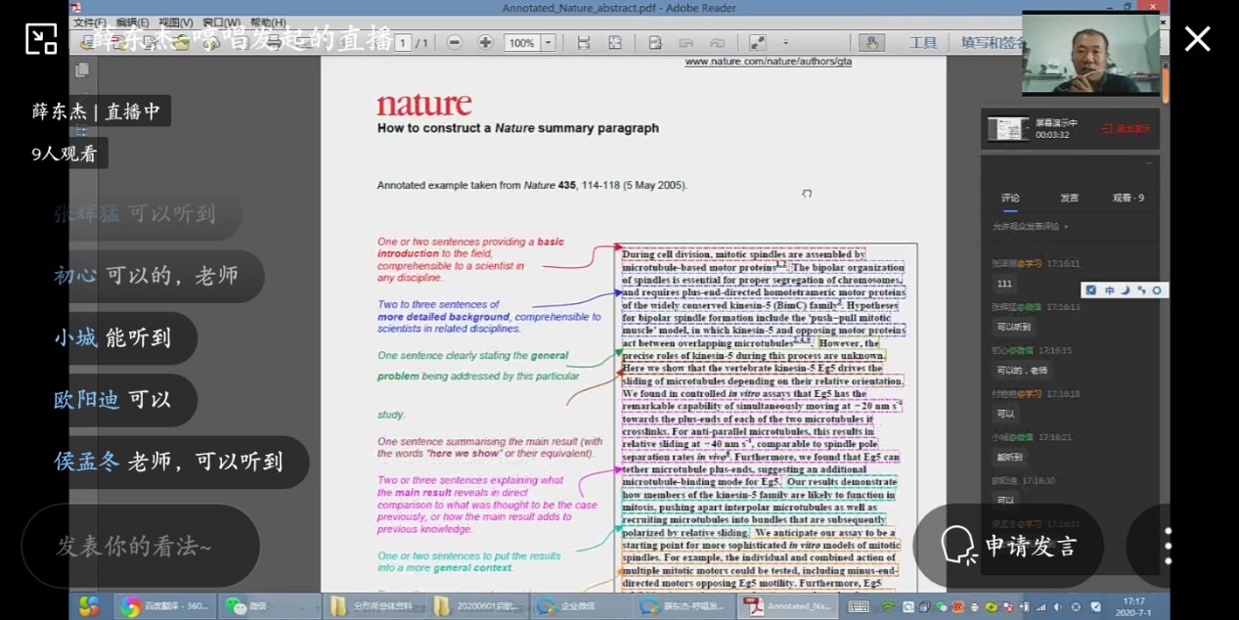Open the 窗口(W) menu
The height and width of the screenshot is (620, 1239).
(222, 22)
